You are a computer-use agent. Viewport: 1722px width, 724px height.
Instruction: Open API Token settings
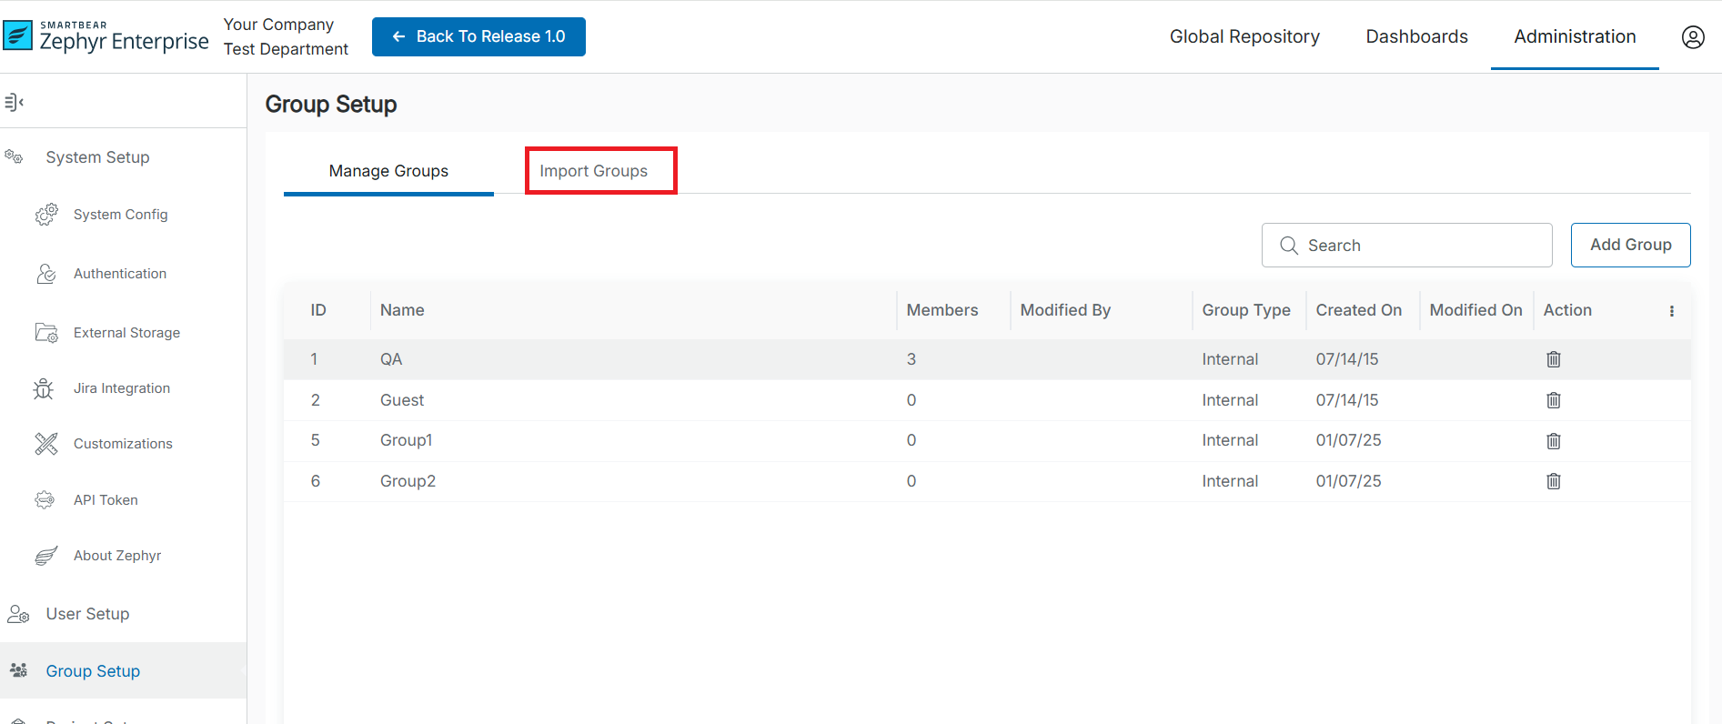[106, 500]
